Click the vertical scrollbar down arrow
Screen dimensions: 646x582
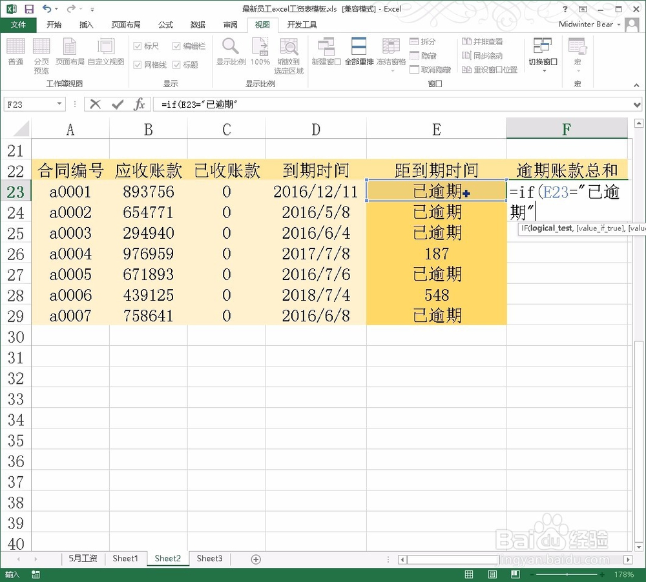[x=639, y=547]
